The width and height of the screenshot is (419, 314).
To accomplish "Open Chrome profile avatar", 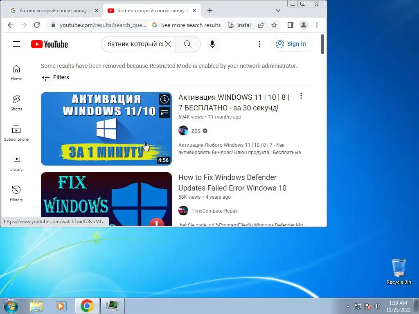I will pos(304,25).
